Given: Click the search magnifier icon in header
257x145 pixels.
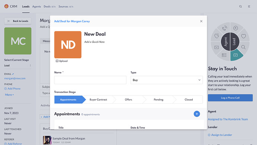Looking at the screenshot, I should click(x=241, y=7).
